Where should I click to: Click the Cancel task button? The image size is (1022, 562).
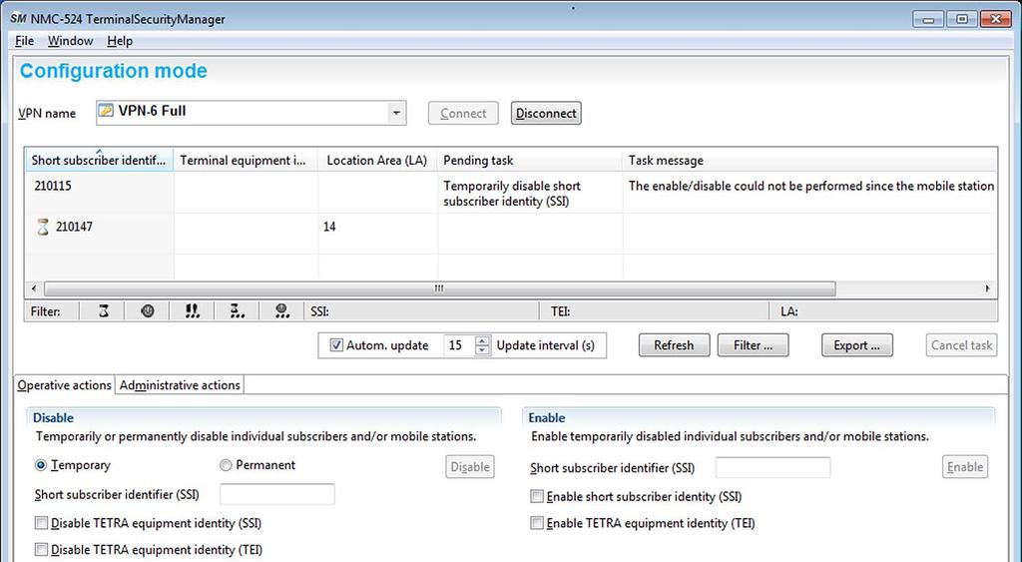961,345
